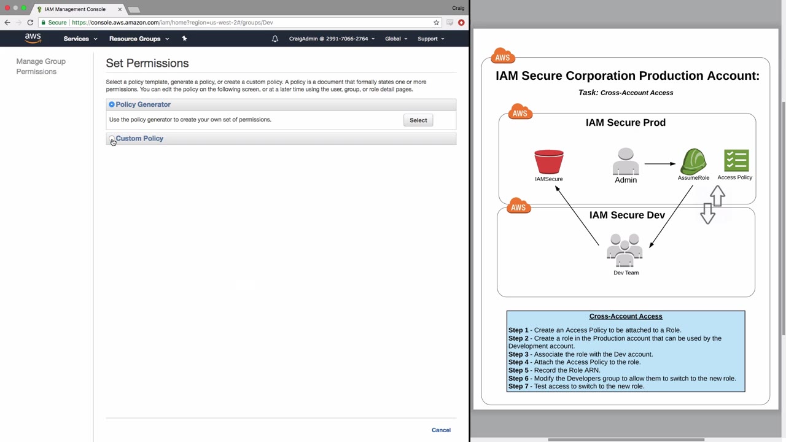This screenshot has width=786, height=442.
Task: Select the Custom Policy radio button
Action: click(x=112, y=139)
